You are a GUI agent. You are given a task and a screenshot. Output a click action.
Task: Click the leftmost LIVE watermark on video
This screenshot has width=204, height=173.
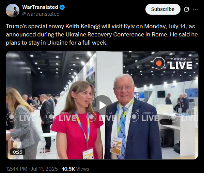21,117
